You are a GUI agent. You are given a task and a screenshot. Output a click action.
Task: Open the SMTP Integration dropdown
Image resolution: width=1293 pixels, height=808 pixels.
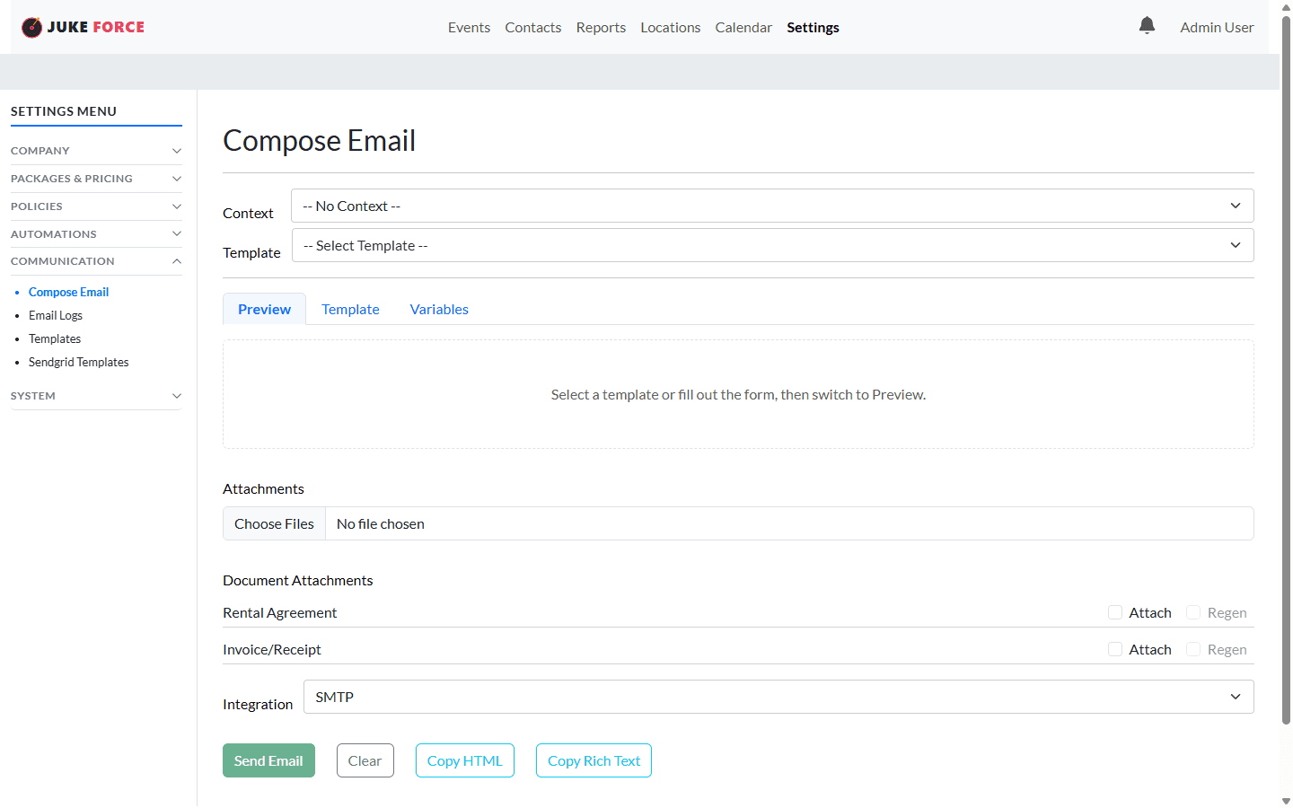[778, 697]
